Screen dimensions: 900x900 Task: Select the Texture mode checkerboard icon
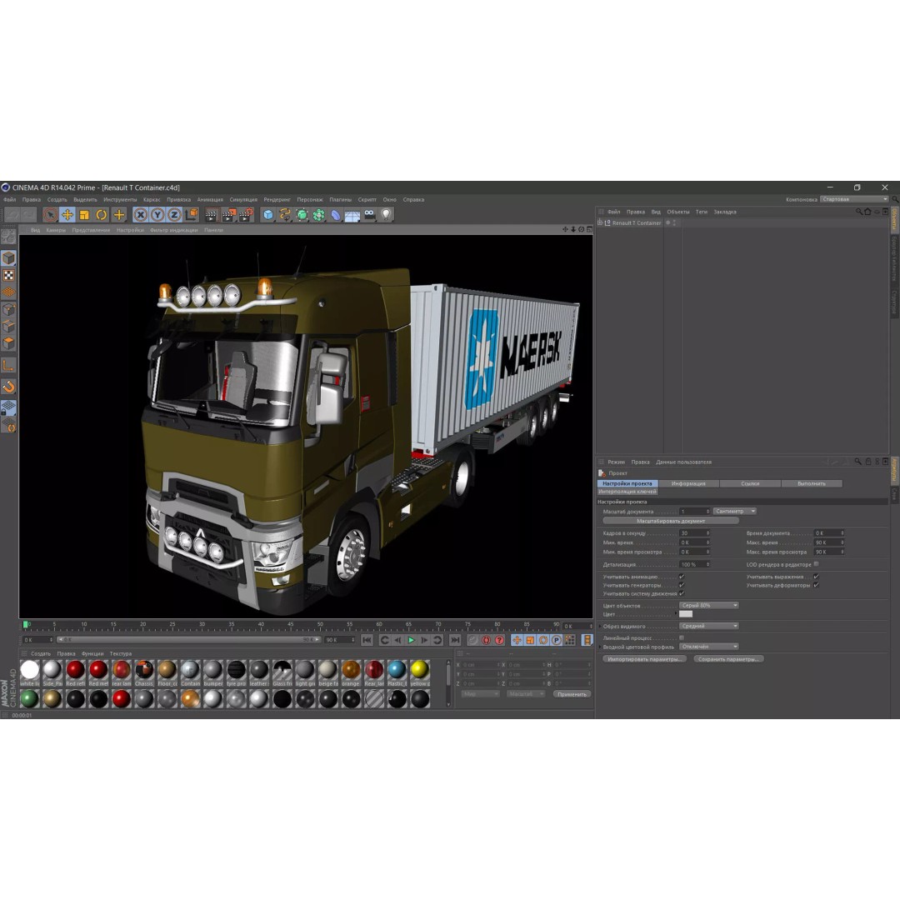click(8, 276)
